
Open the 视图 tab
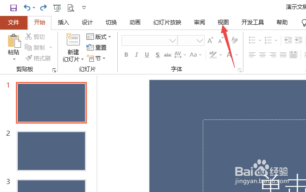[x=223, y=22]
